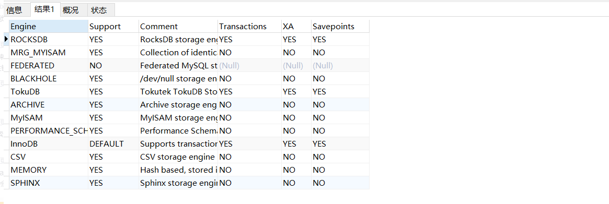Select the SPHINX engine cell

coord(49,183)
